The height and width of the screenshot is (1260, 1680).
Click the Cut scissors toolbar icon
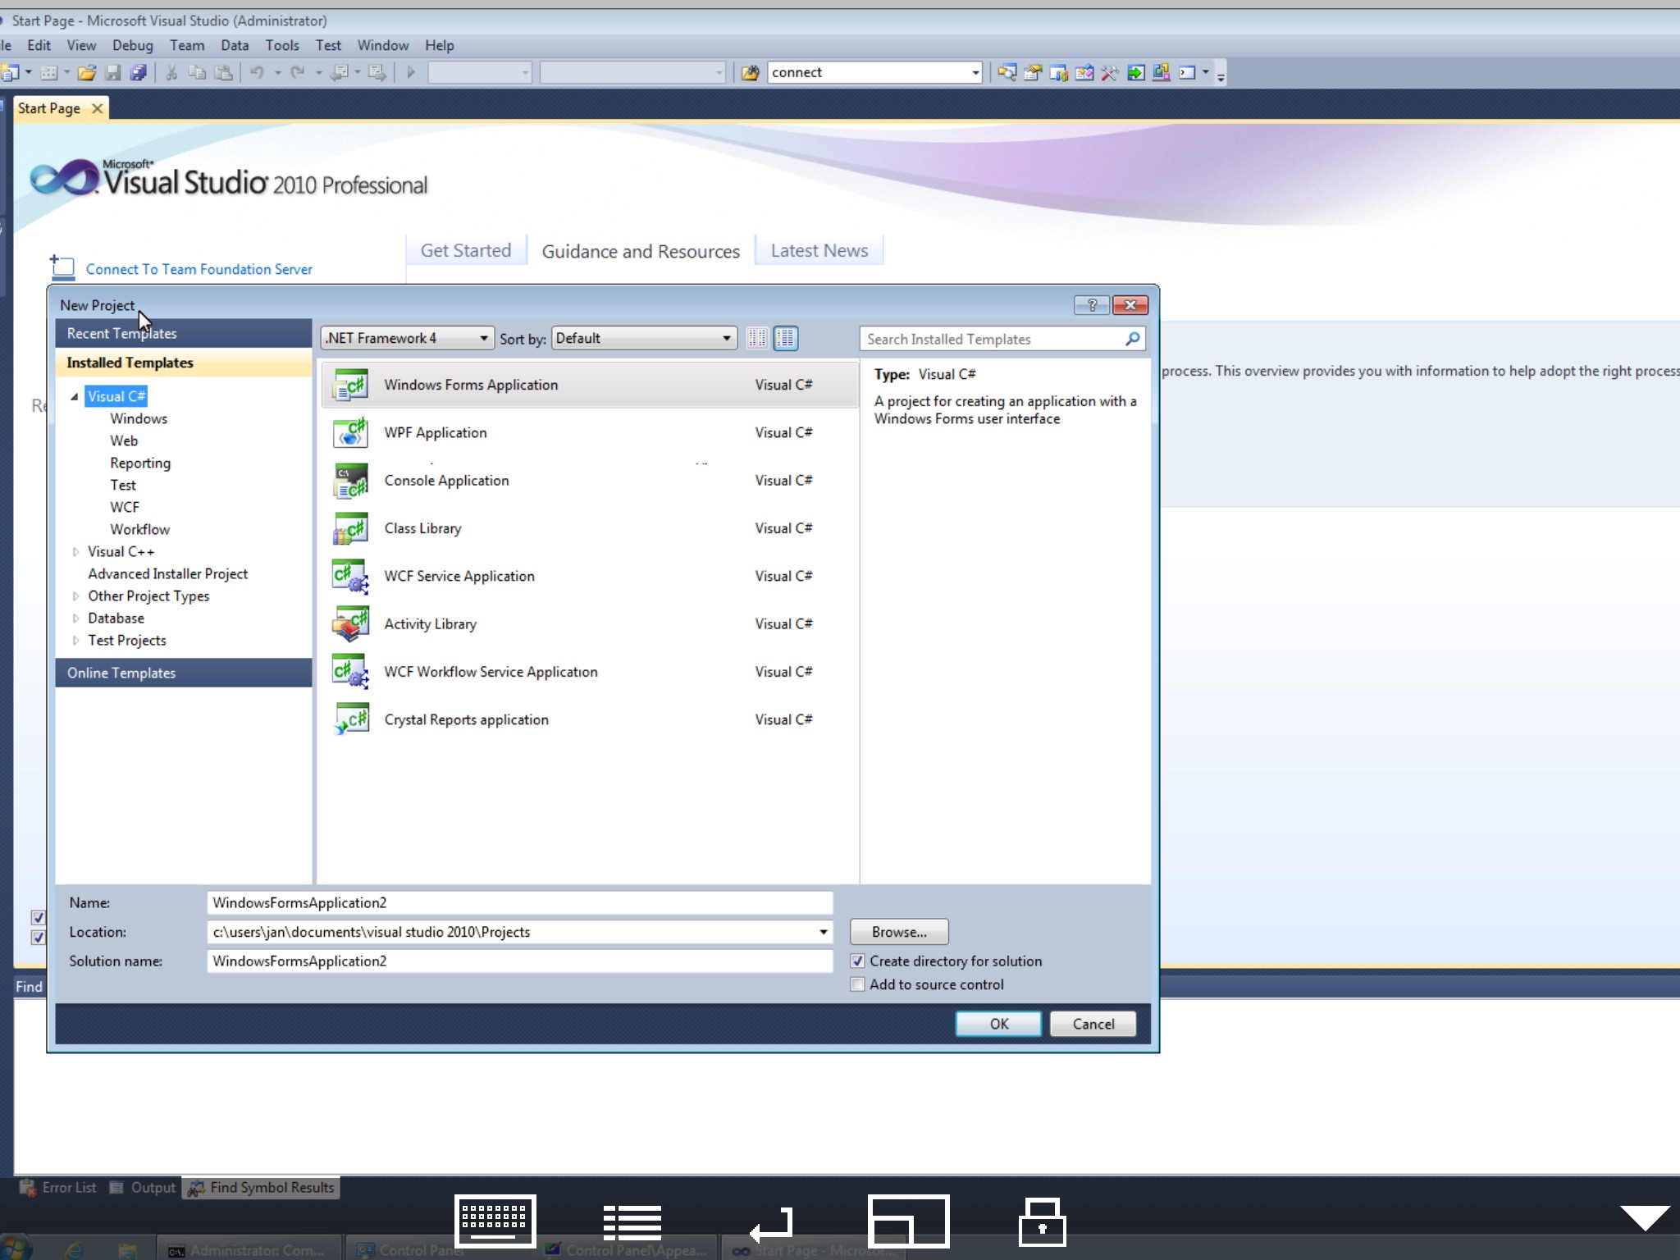[x=171, y=72]
